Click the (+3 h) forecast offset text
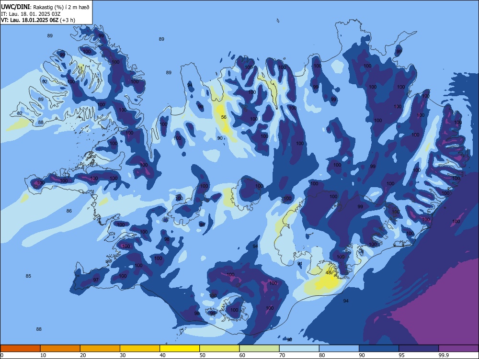This screenshot has height=359, width=479. 68,21
